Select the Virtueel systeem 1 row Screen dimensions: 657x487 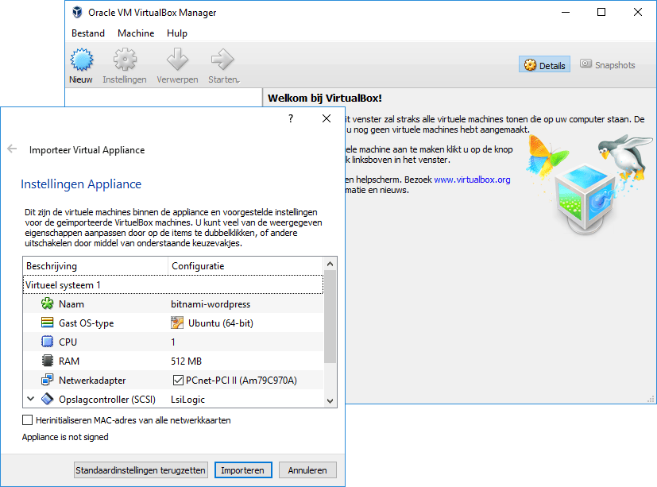[x=173, y=285]
